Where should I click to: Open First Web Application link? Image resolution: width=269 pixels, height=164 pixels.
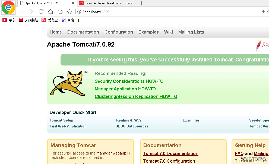click(68, 126)
